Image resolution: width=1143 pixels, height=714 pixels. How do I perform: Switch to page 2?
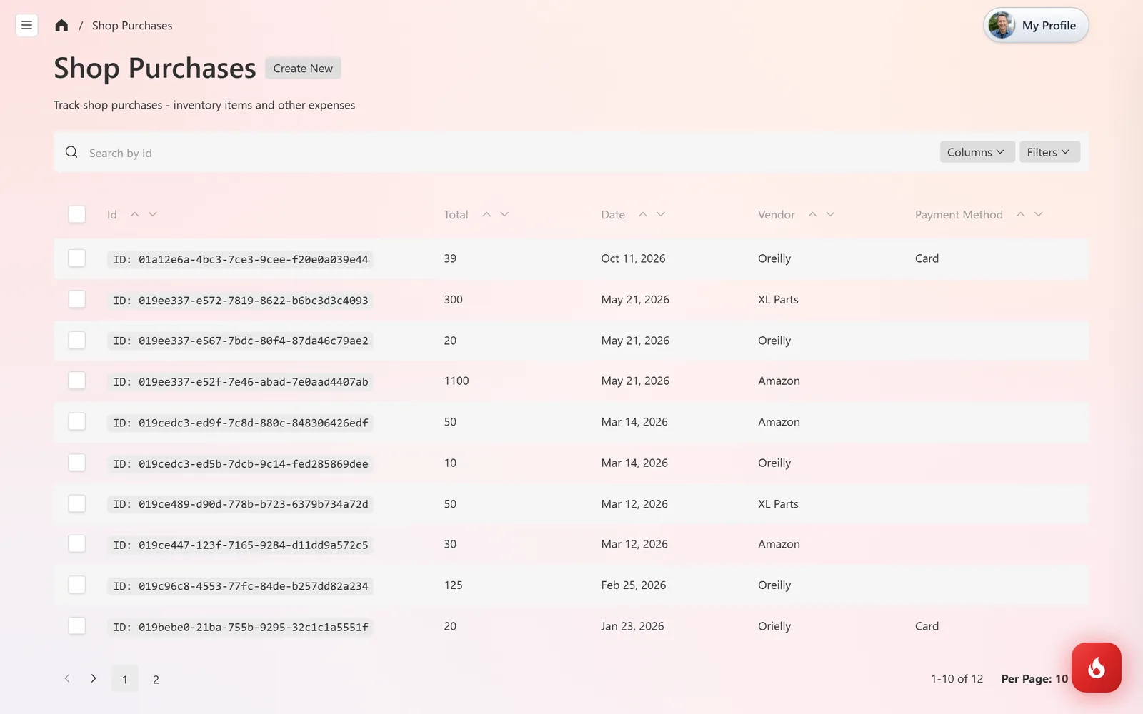point(156,679)
